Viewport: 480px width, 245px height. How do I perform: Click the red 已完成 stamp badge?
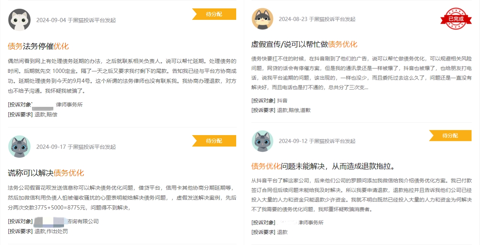click(x=456, y=18)
